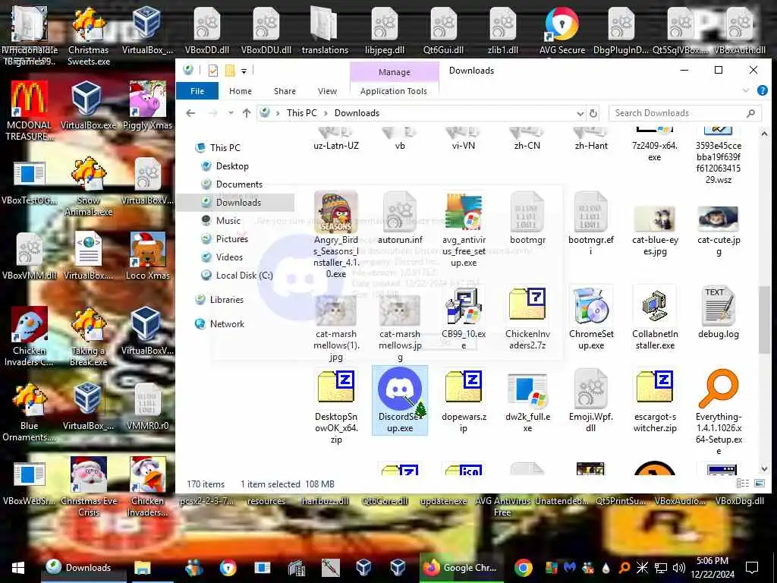This screenshot has width=777, height=583.
Task: Click Properties icon in quick access toolbar
Action: click(213, 71)
